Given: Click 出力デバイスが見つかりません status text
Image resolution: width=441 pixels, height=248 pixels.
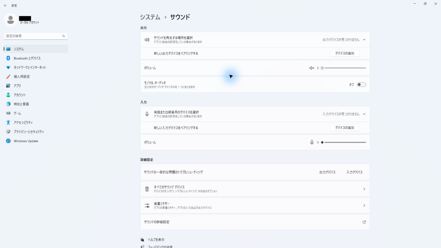Looking at the screenshot, I should (x=341, y=40).
